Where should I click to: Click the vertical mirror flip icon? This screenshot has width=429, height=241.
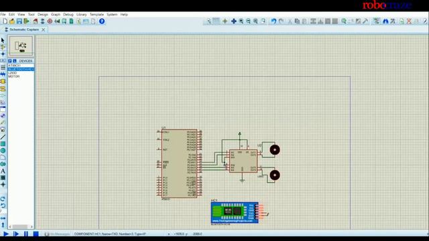[x=3, y=225]
